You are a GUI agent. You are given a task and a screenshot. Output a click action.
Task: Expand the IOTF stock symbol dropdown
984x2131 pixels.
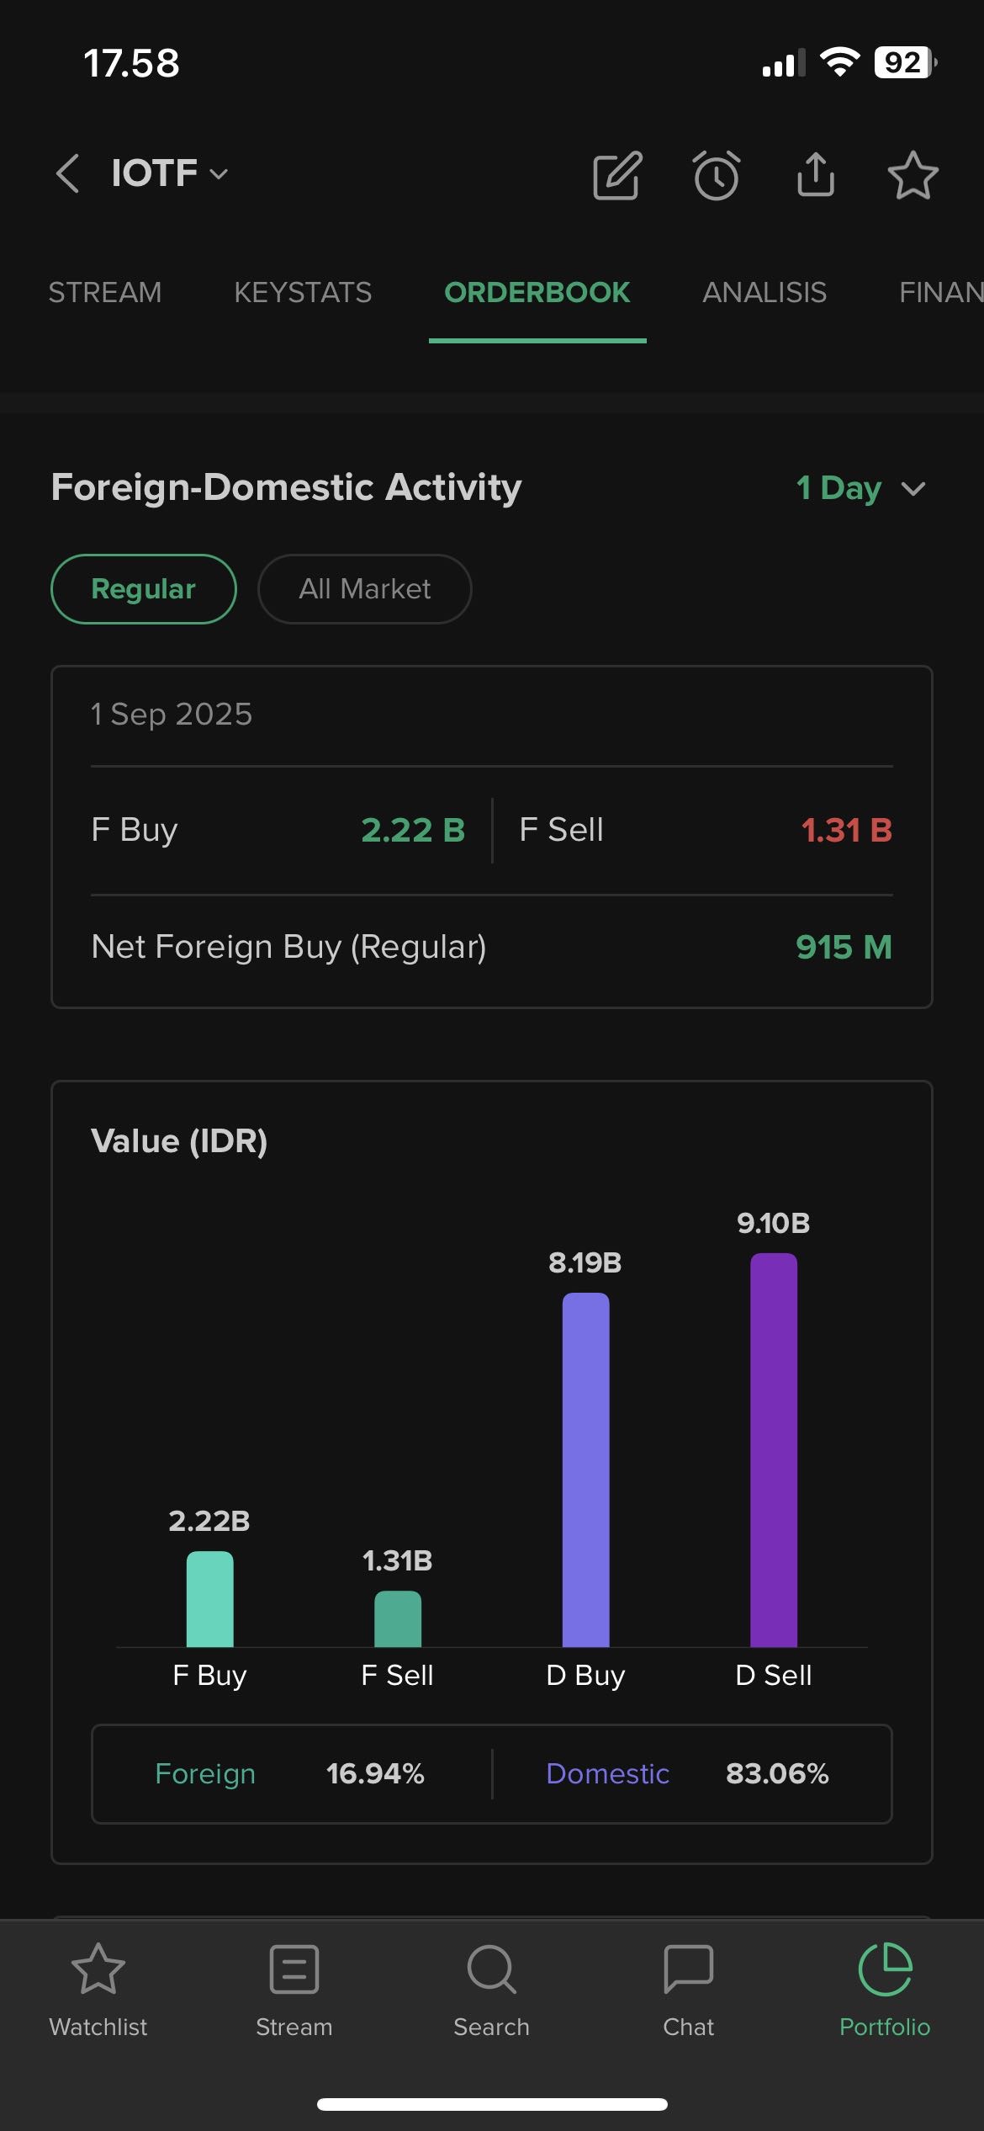pos(170,173)
